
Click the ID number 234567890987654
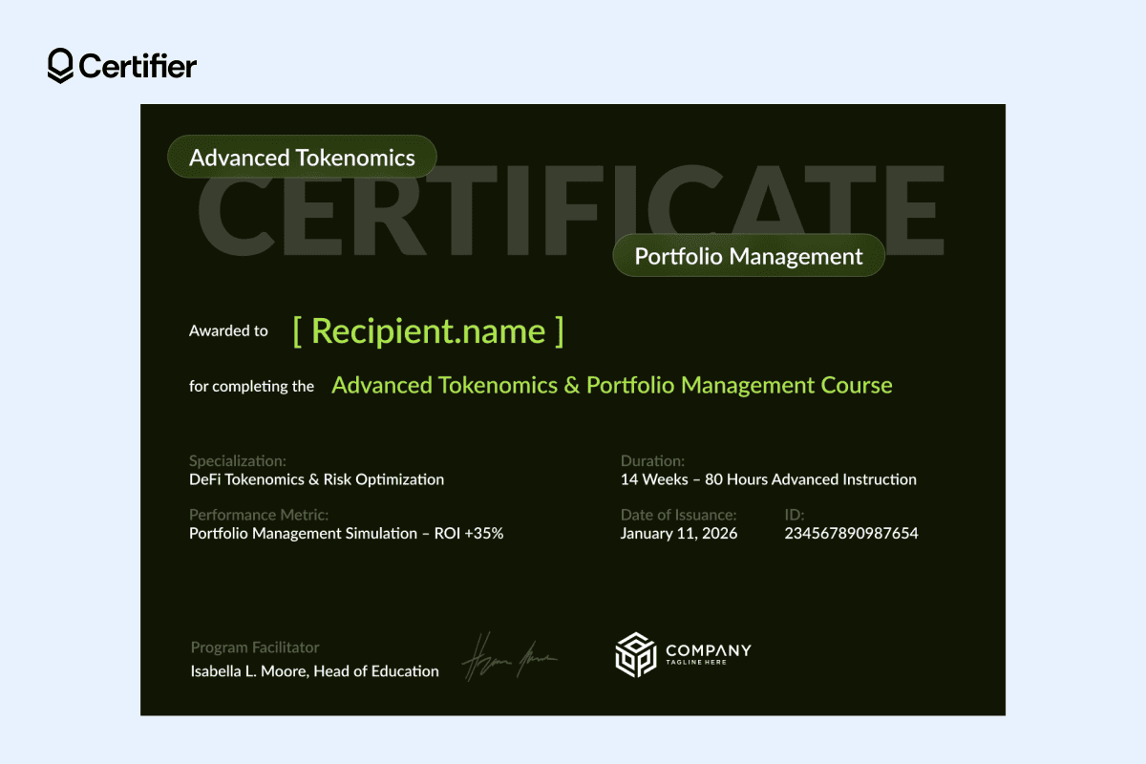[850, 533]
